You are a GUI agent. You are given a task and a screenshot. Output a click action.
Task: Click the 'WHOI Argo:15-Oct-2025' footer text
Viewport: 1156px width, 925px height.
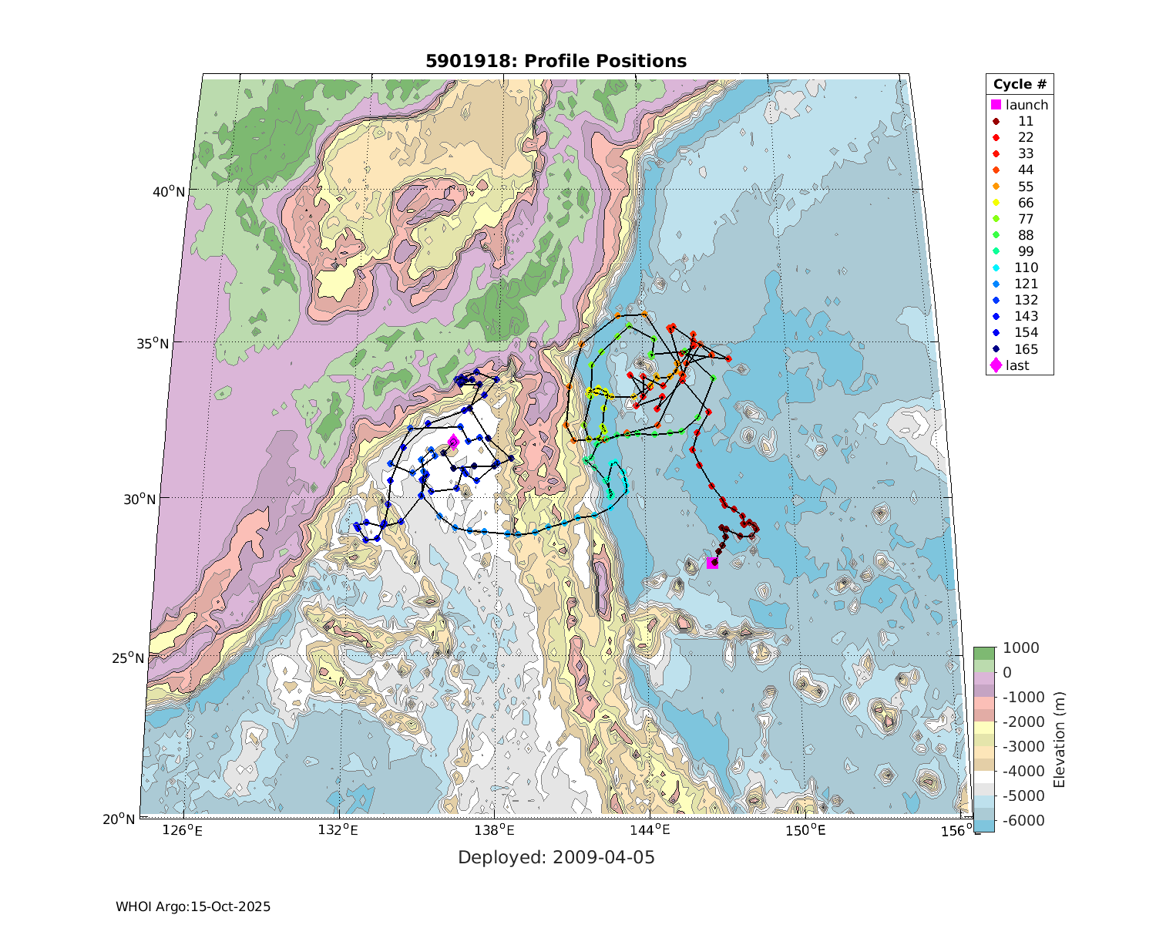click(193, 906)
